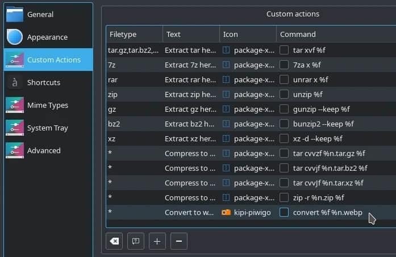The width and height of the screenshot is (396, 257).
Task: Go to Advanced settings page
Action: coord(44,150)
